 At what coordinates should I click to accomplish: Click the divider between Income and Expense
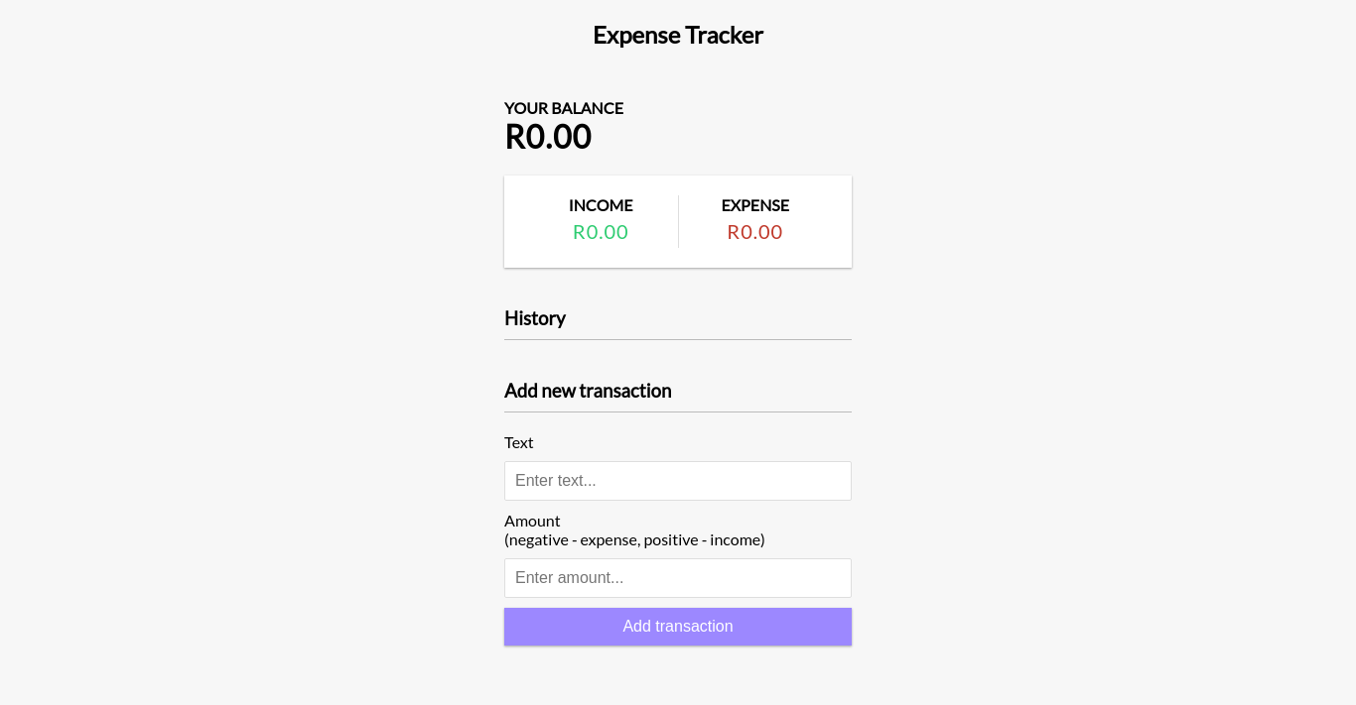click(679, 221)
